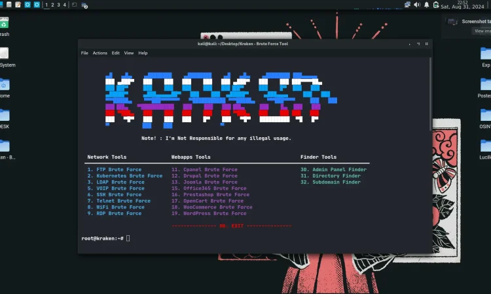
Task: Open the Trash desktop icon
Action: (x=4, y=26)
